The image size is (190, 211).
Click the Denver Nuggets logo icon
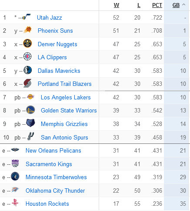[27, 43]
